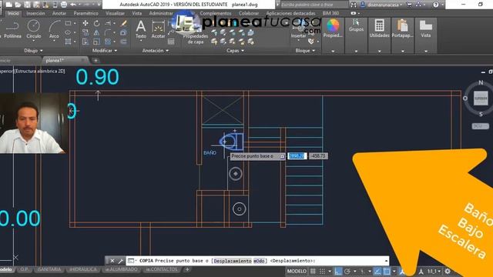
Task: Select the Círculo draw tool
Action: click(33, 29)
